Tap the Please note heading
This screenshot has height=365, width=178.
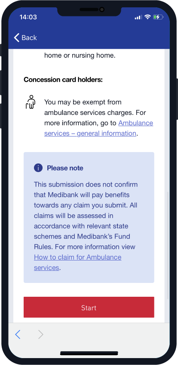pos(65,168)
